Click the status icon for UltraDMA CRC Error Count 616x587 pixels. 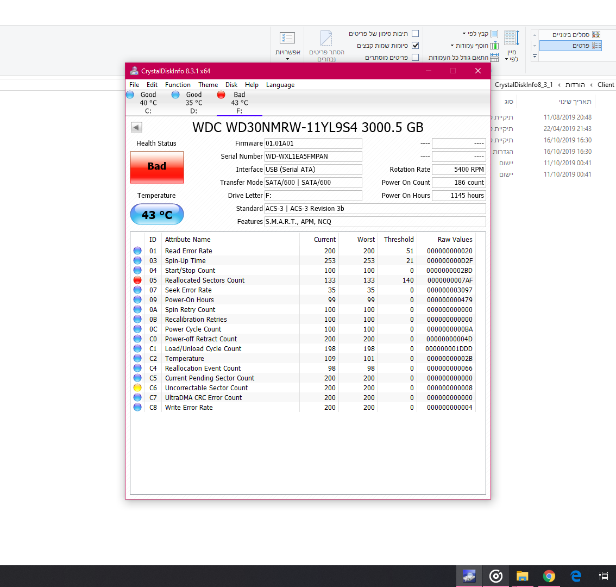click(137, 397)
